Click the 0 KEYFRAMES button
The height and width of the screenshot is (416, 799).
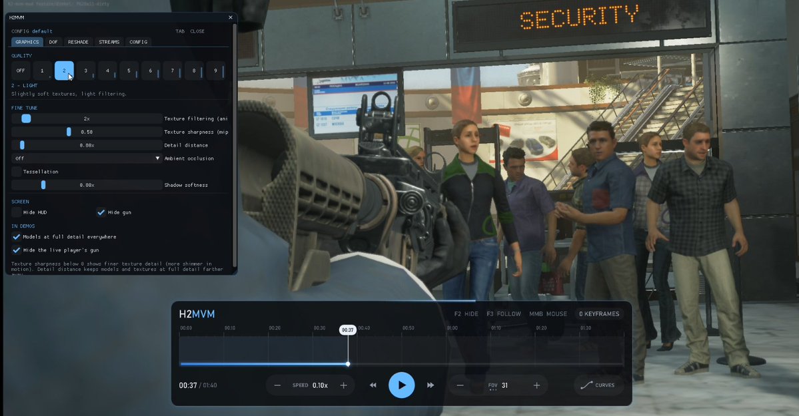599,314
